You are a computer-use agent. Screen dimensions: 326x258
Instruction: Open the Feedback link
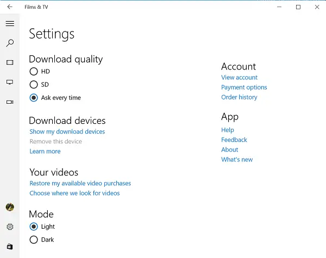(234, 140)
